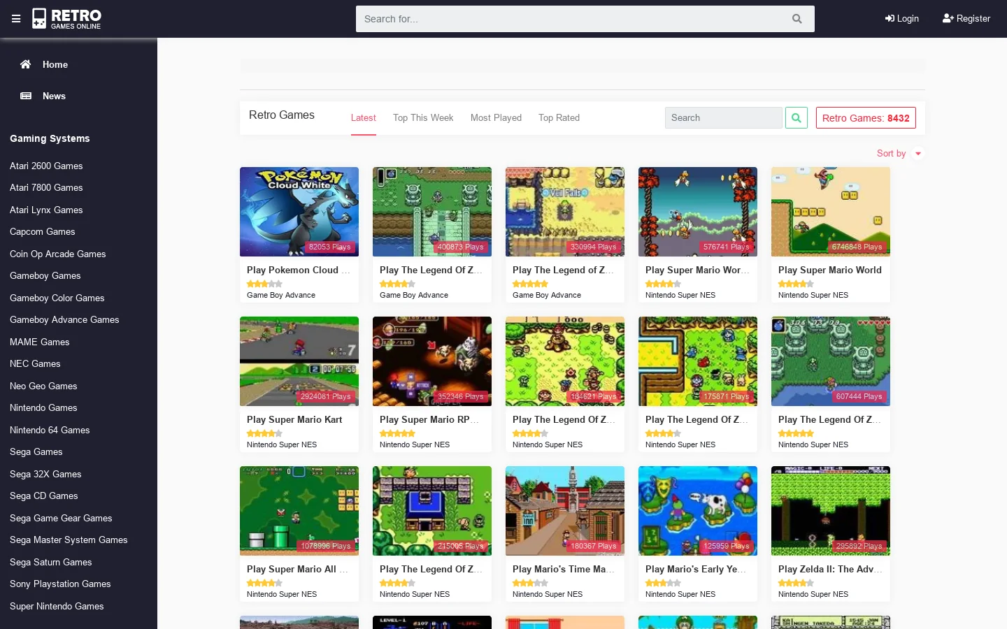Open Sega Games category
The height and width of the screenshot is (629, 1007).
[36, 451]
